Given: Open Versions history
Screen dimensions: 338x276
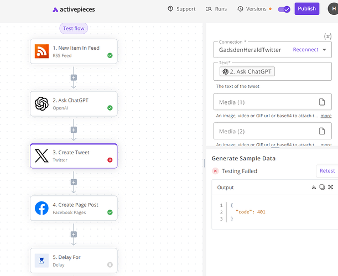Looking at the screenshot, I should tap(252, 9).
